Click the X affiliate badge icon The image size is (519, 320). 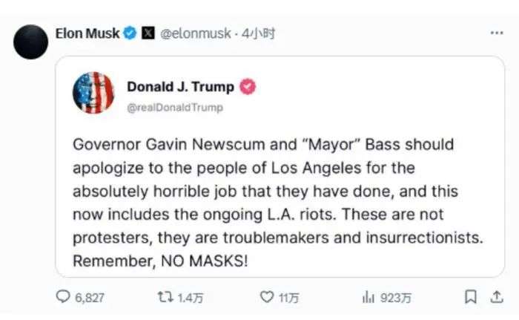coord(148,33)
